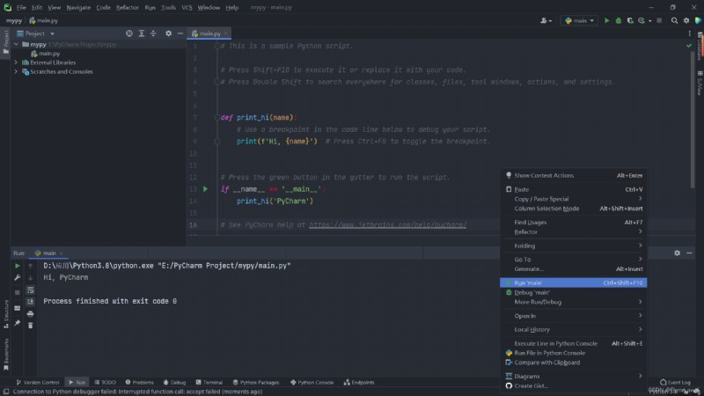Image resolution: width=704 pixels, height=396 pixels.
Task: Toggle pin tab in Run panel
Action: [17, 323]
